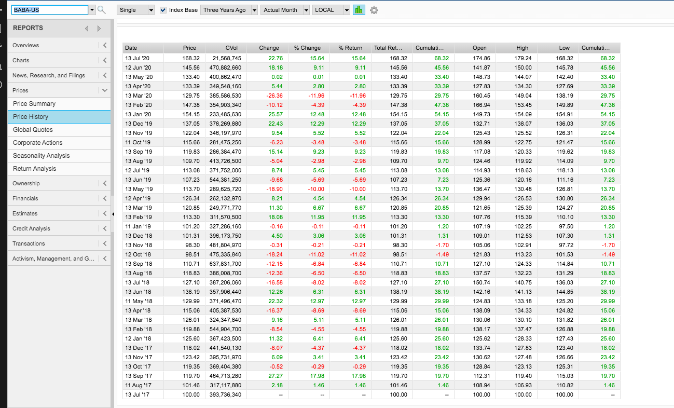Image resolution: width=674 pixels, height=408 pixels.
Task: Open the LOCAL currency dropdown
Action: tap(332, 10)
